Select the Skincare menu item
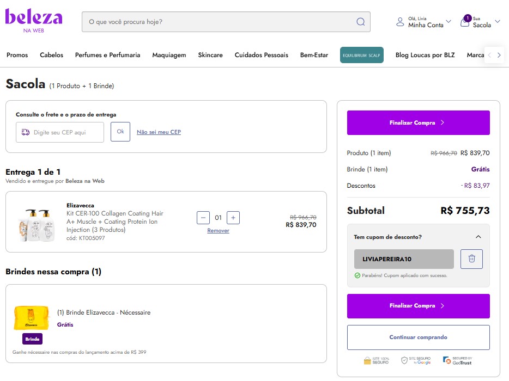Screen dimensions: 509x381 click(x=210, y=55)
